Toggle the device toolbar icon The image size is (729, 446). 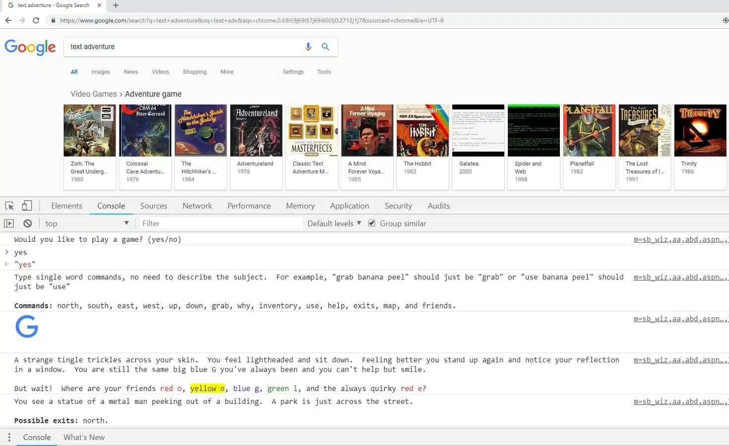(27, 205)
